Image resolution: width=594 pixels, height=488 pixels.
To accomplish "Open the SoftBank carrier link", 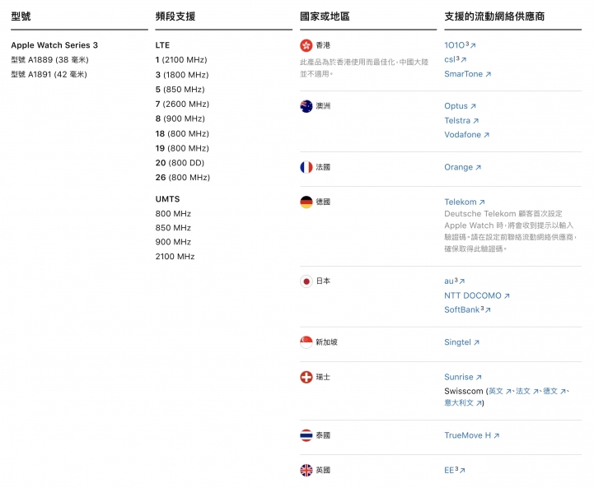I will [467, 309].
